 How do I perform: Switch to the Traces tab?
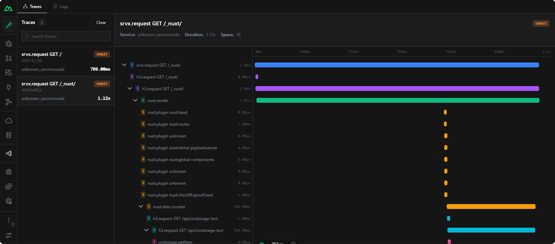(32, 7)
